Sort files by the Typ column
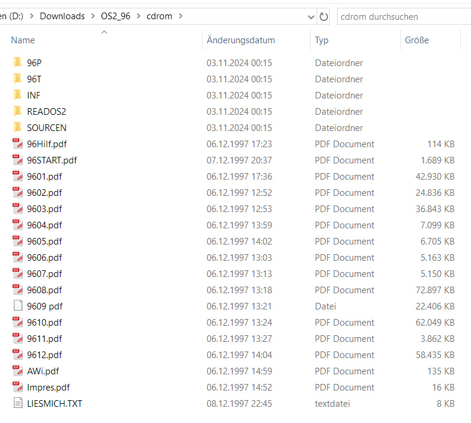Screen dimensions: 471x423 [x=321, y=40]
